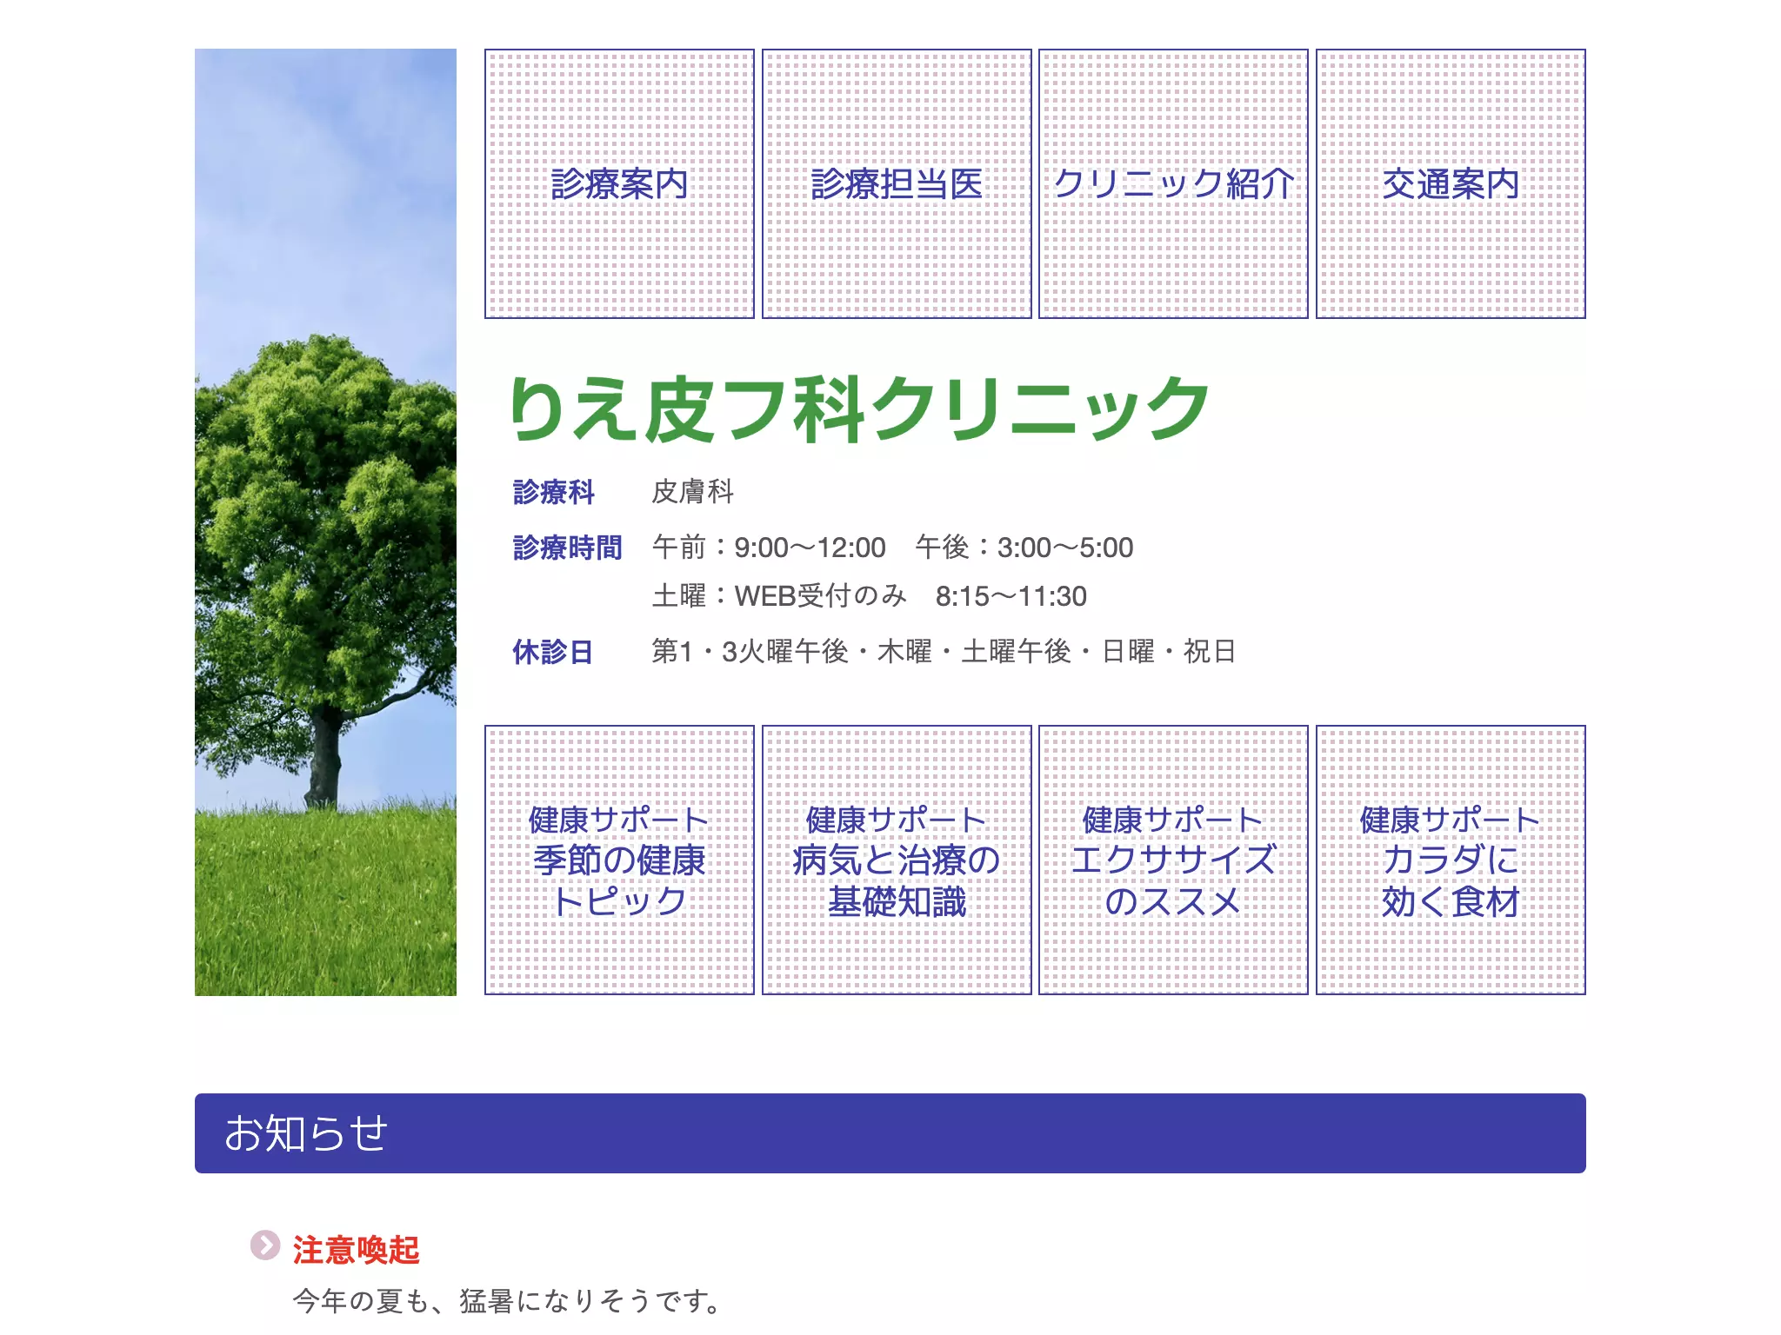Click the 土曜：WEB受付のみ line

coord(870,596)
